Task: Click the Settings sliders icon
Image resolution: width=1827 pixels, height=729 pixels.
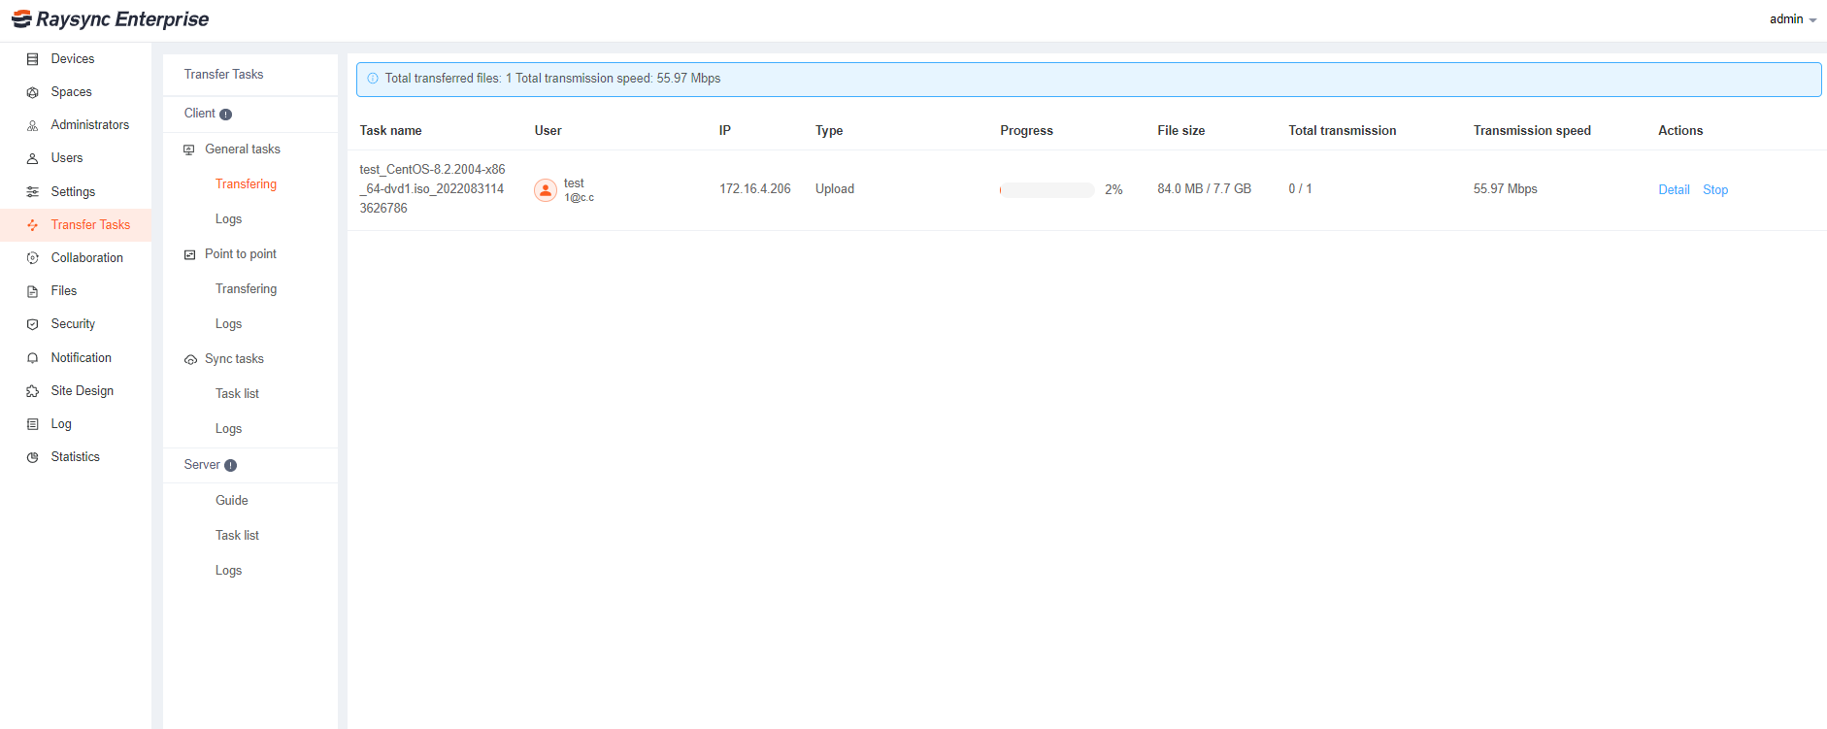Action: point(32,192)
